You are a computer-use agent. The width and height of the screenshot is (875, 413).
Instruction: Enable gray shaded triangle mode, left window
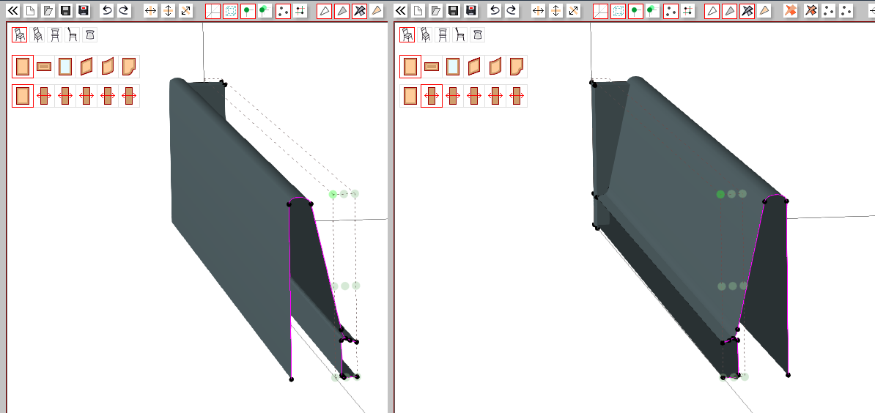[342, 11]
